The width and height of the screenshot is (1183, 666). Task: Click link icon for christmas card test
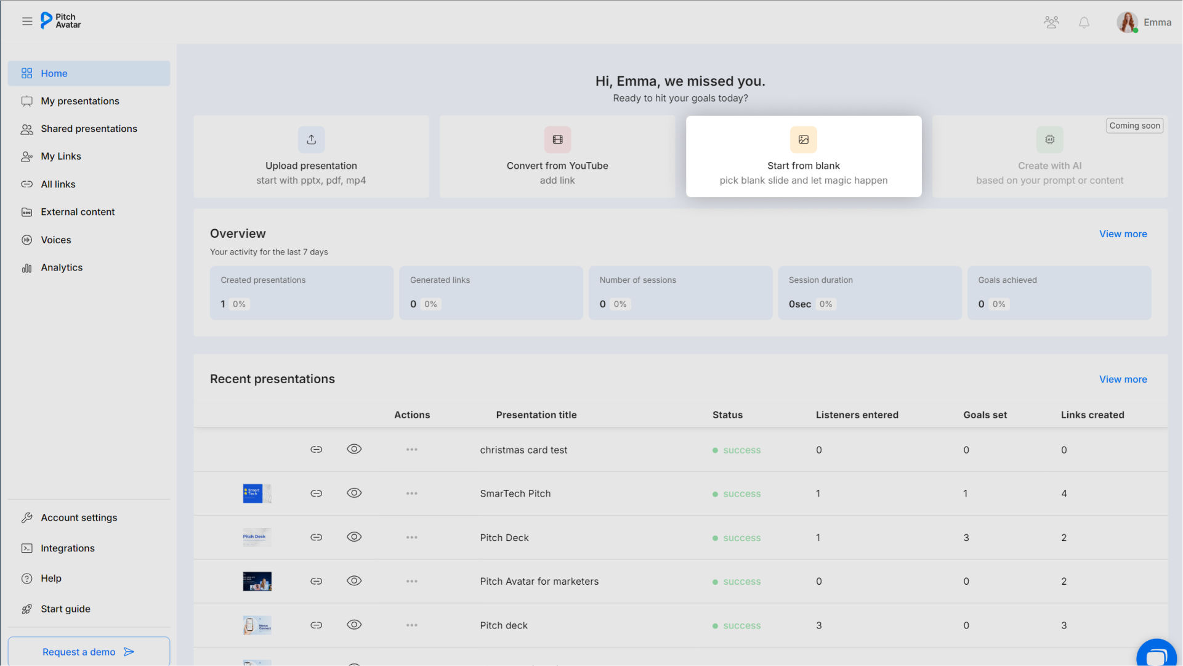pos(316,450)
